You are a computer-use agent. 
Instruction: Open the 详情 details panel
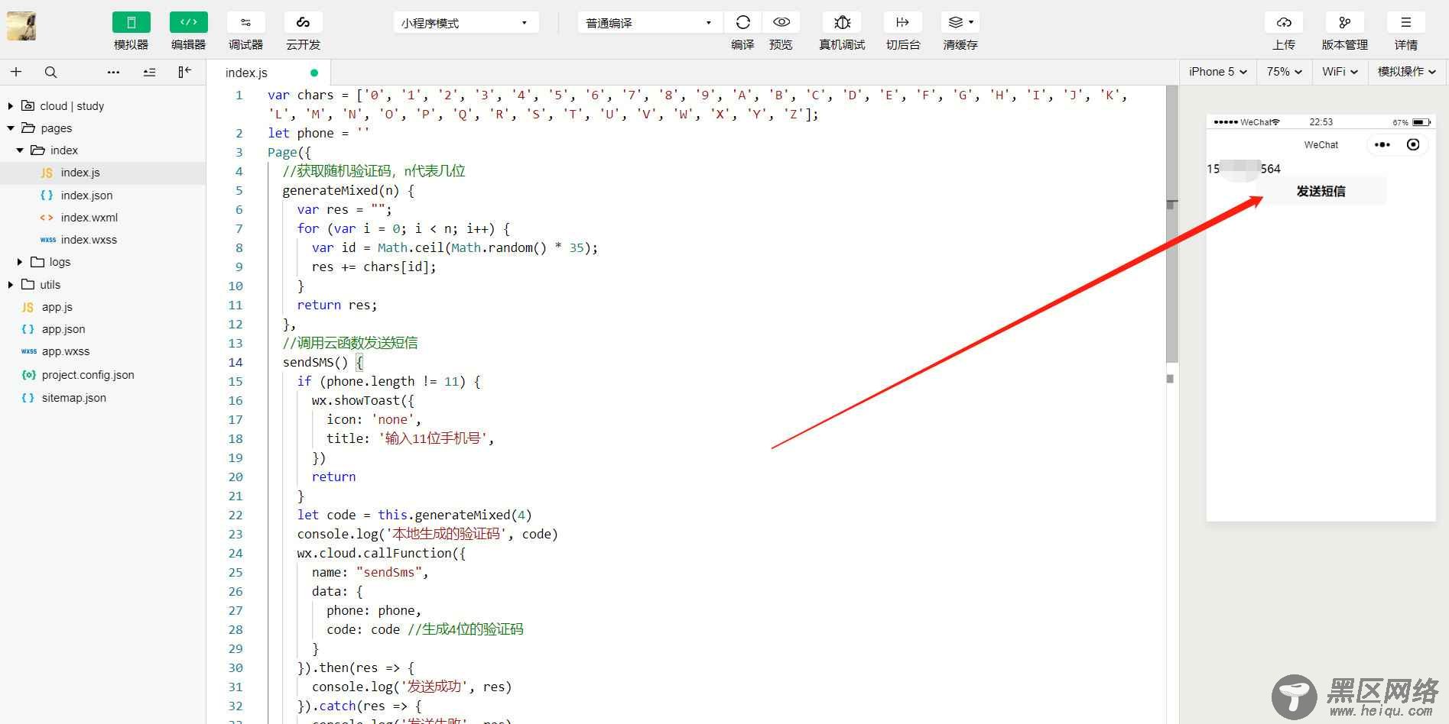pyautogui.click(x=1405, y=23)
